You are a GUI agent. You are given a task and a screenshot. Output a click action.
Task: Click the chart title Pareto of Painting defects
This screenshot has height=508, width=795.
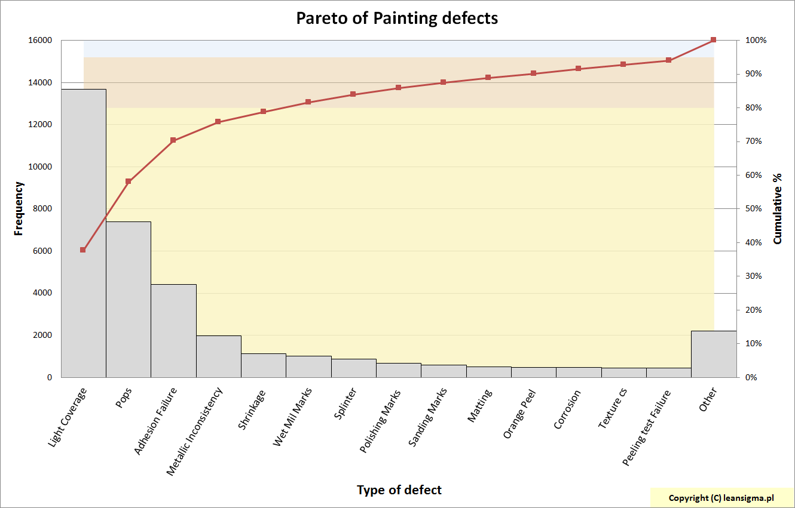pos(397,19)
